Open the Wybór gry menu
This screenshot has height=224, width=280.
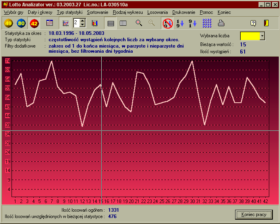pyautogui.click(x=14, y=12)
